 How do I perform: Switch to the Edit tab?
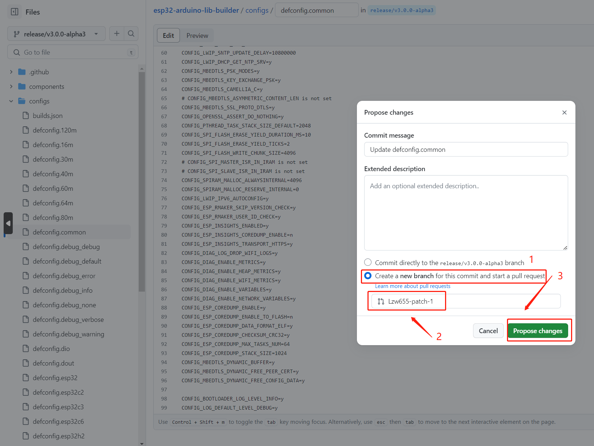[x=168, y=36]
